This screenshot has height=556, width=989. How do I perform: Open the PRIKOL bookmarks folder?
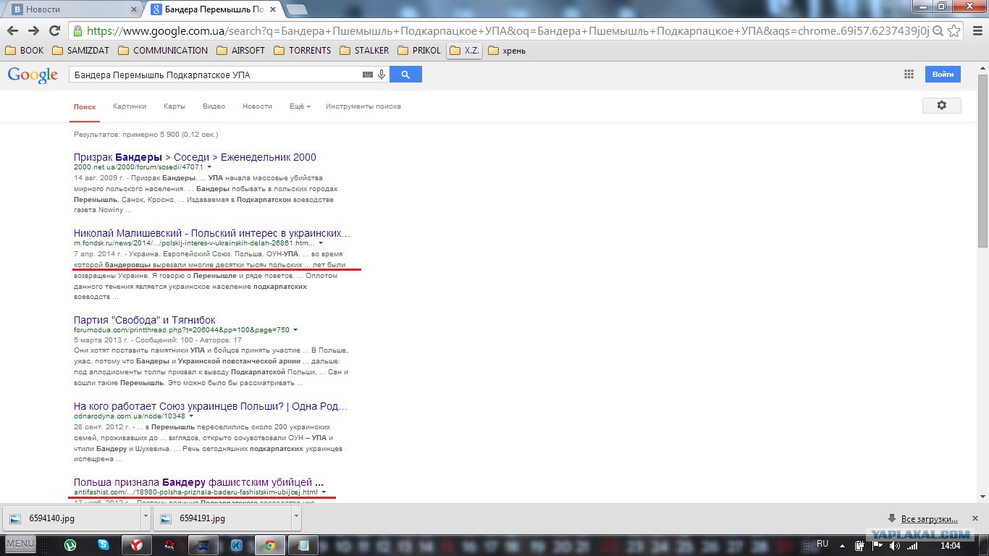click(418, 51)
